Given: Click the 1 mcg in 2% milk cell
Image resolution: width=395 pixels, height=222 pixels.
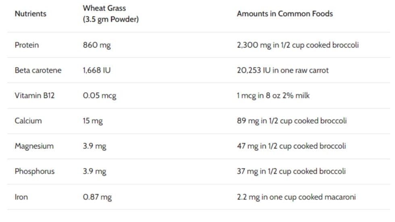Looking at the screenshot, I should (x=273, y=96).
